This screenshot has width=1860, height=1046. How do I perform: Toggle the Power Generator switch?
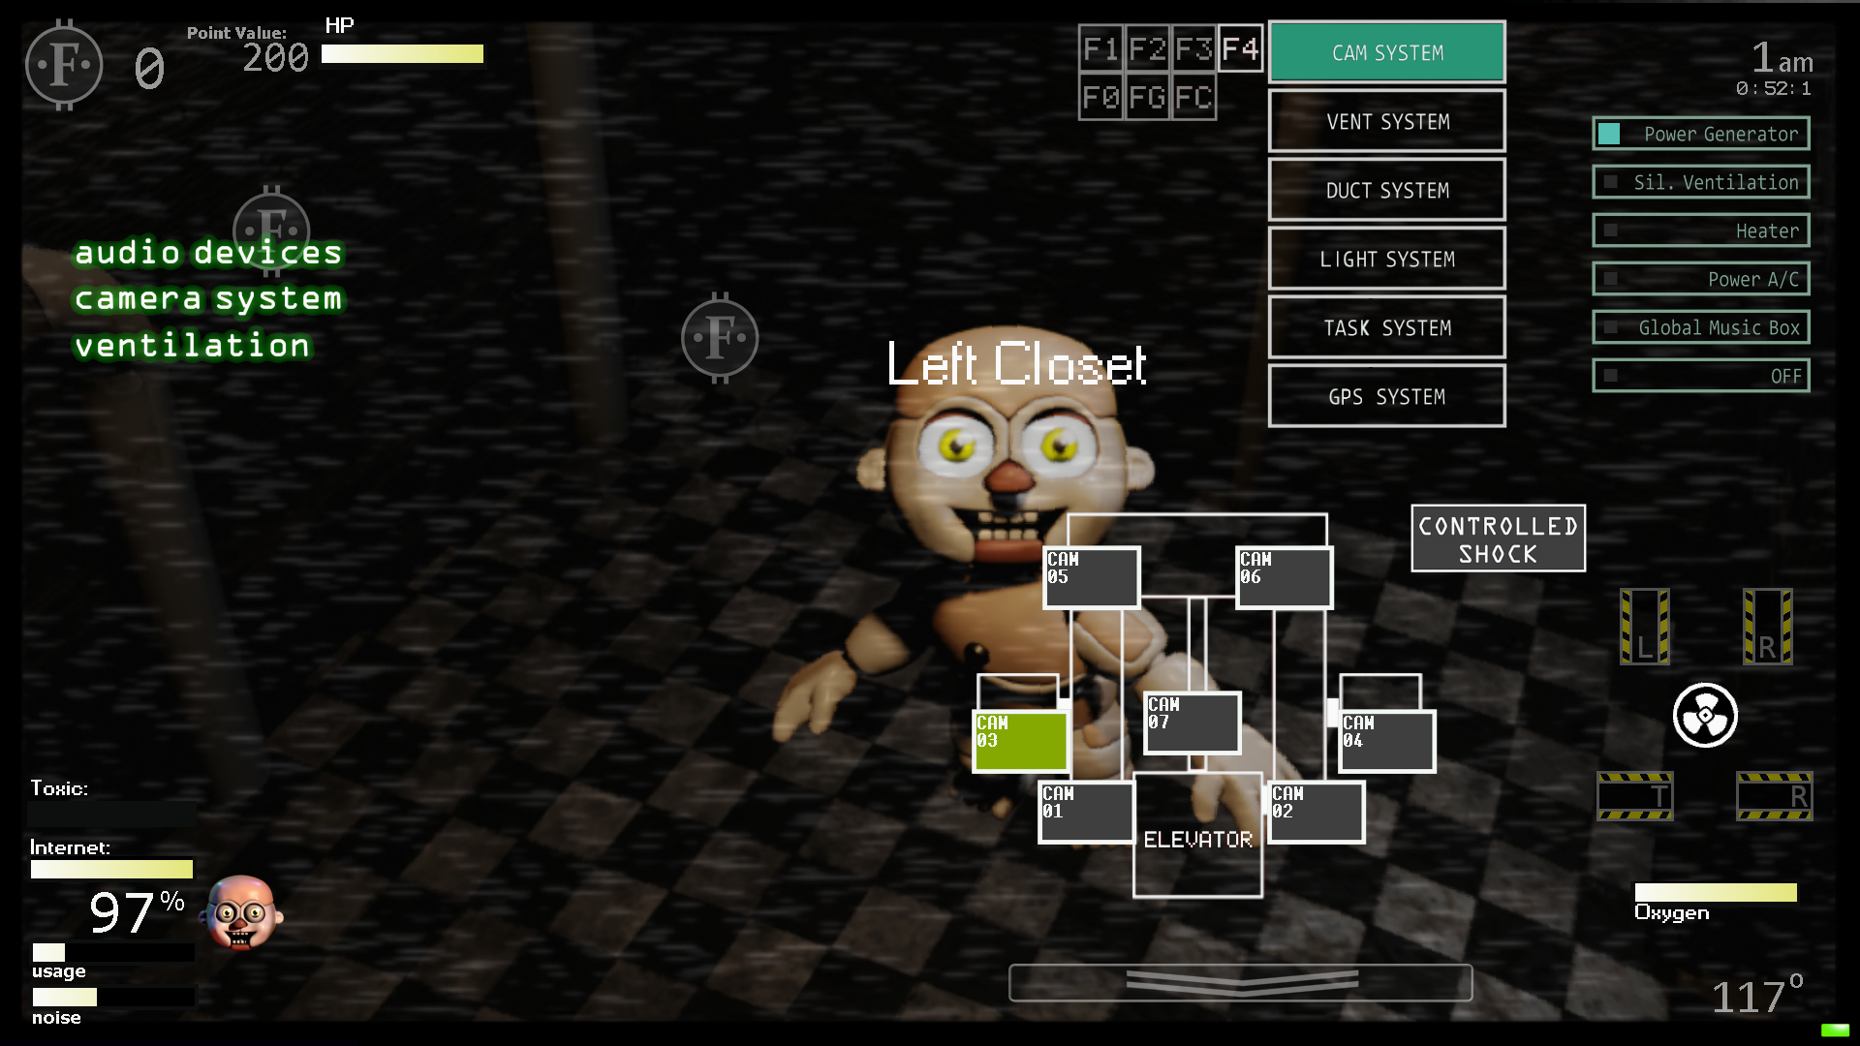click(1612, 133)
